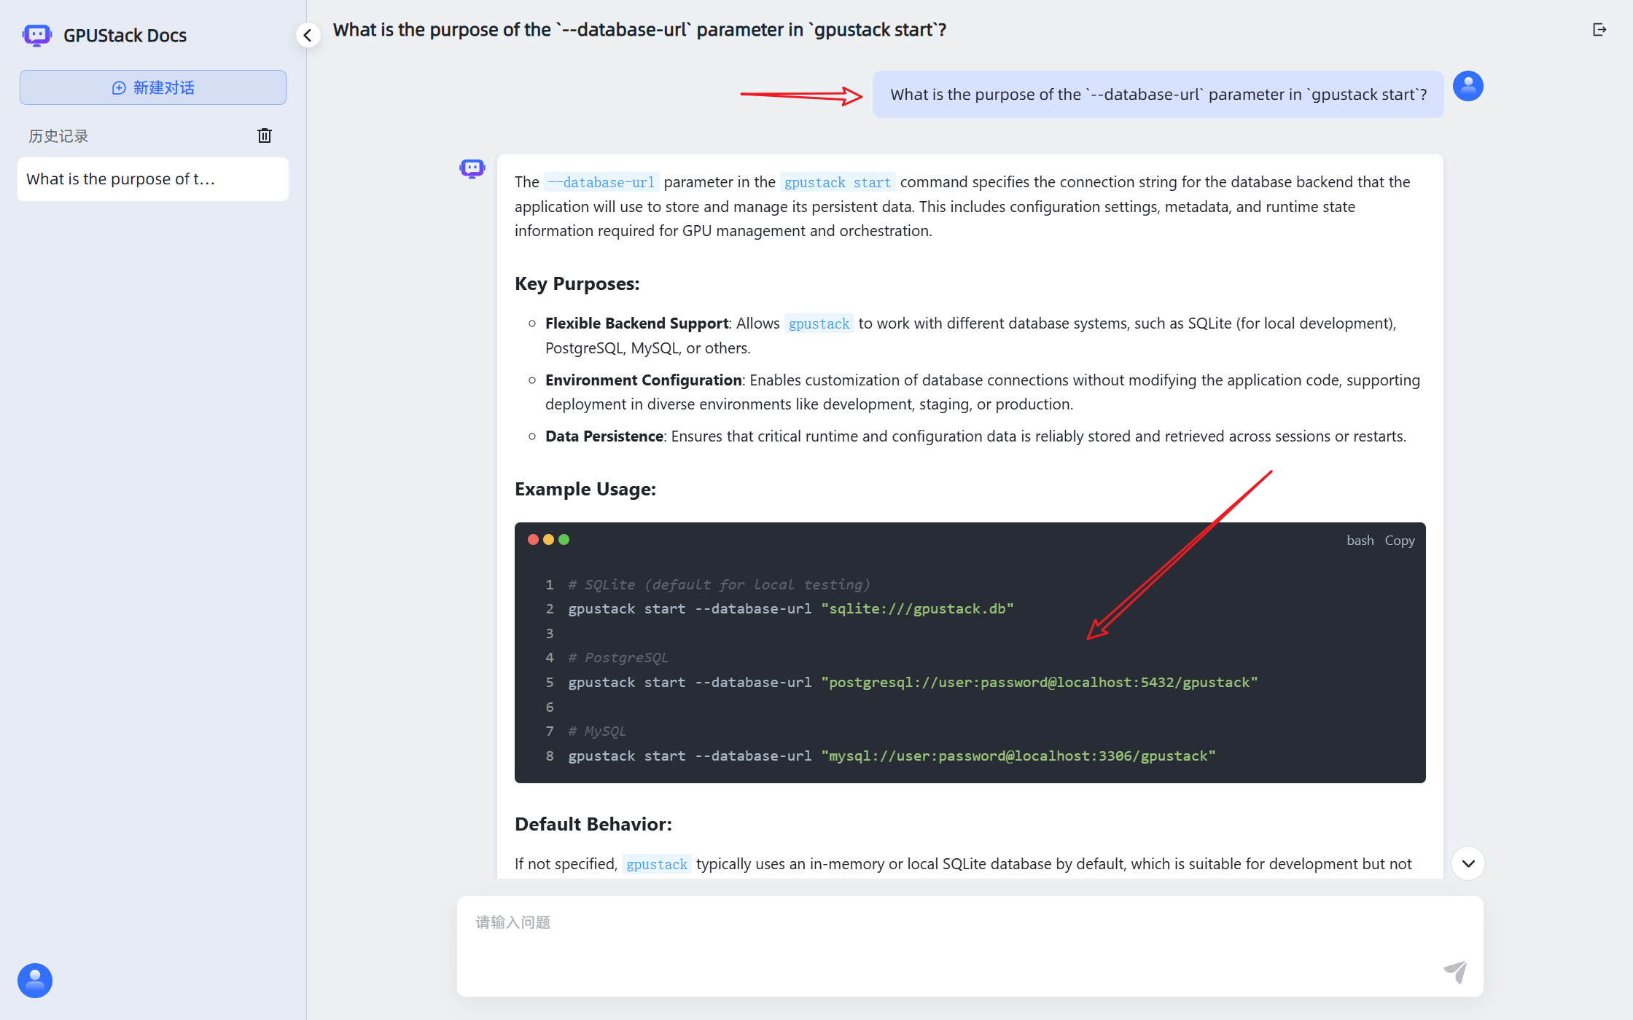Open the 'What is the purpose of t…' history item
This screenshot has width=1633, height=1020.
coord(153,179)
